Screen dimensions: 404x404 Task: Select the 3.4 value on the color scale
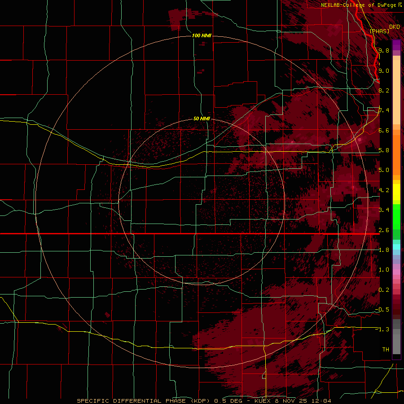(x=384, y=210)
